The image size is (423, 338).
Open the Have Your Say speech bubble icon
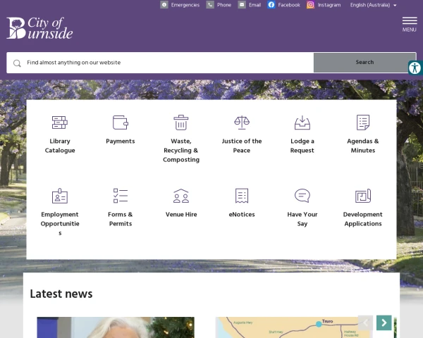pyautogui.click(x=302, y=196)
